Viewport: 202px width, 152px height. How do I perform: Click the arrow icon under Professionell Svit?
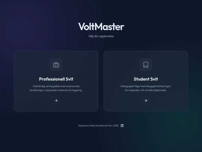pyautogui.click(x=56, y=101)
